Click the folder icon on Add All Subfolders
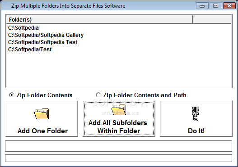This screenshot has height=167, width=238. [x=119, y=109]
